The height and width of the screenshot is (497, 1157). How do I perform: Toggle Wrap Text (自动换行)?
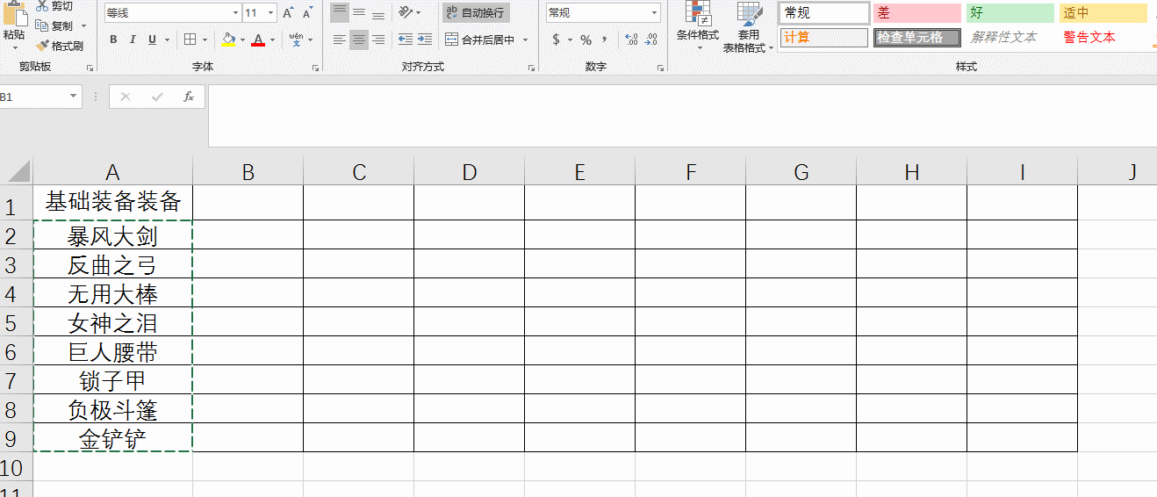(476, 13)
